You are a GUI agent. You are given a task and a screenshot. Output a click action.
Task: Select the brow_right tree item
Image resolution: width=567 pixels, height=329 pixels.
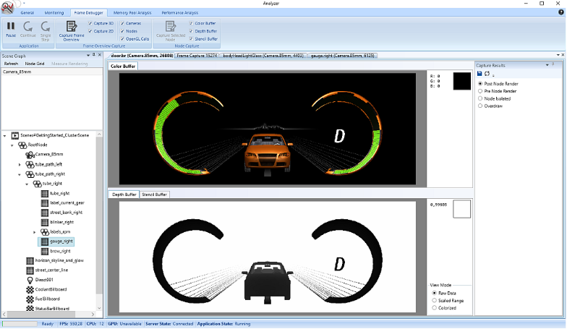[x=60, y=251]
